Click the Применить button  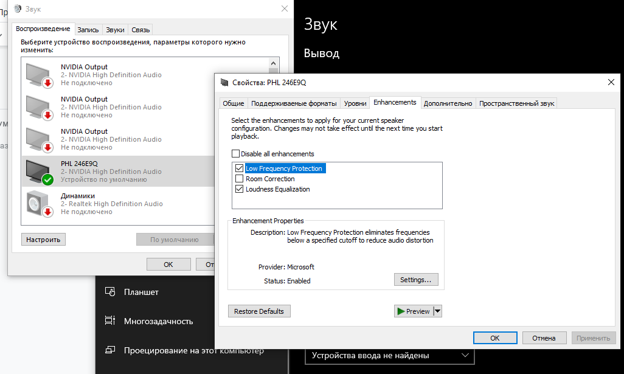(x=594, y=338)
